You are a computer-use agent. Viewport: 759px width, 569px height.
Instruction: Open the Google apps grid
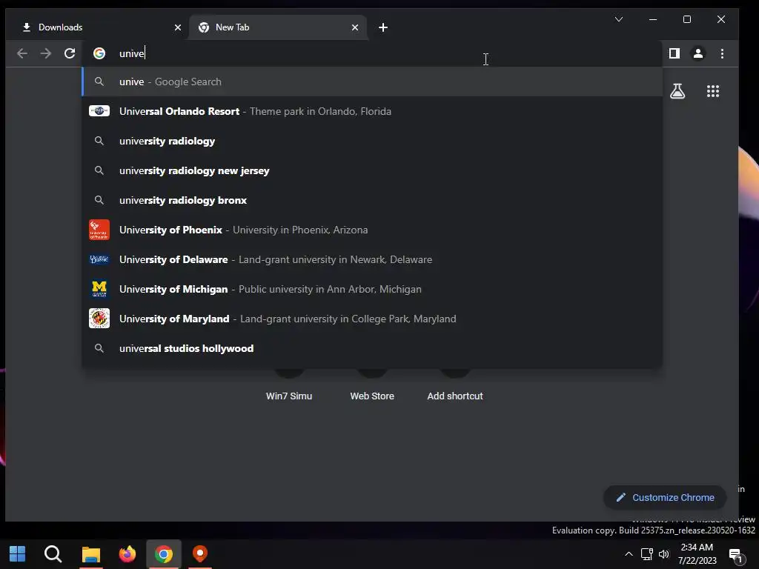(713, 91)
